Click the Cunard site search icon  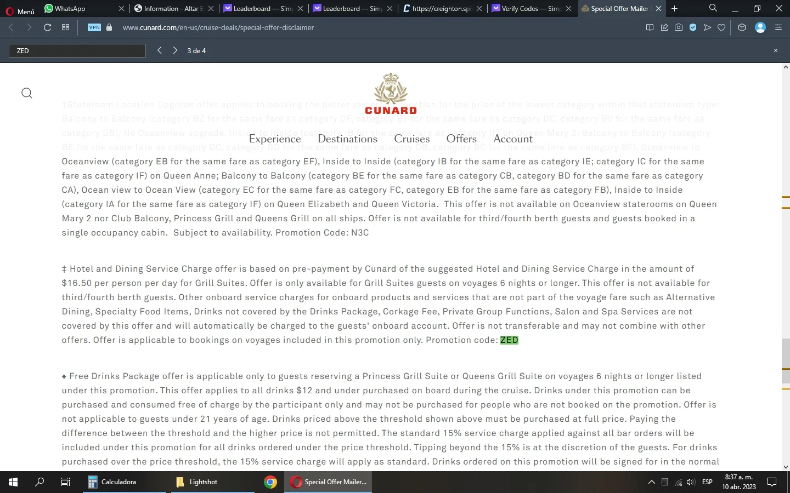(x=26, y=93)
